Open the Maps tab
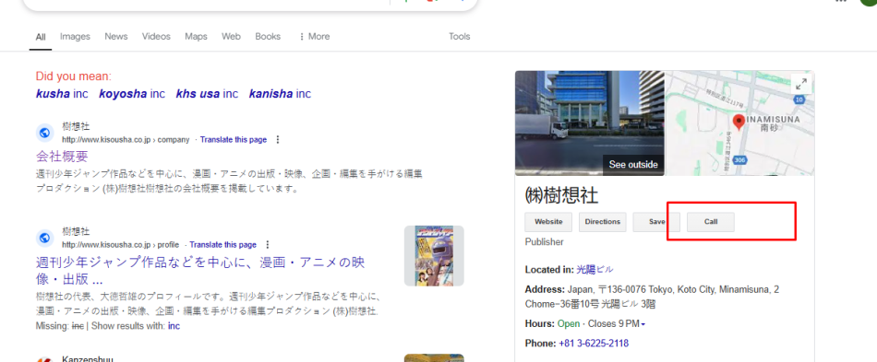 [196, 36]
